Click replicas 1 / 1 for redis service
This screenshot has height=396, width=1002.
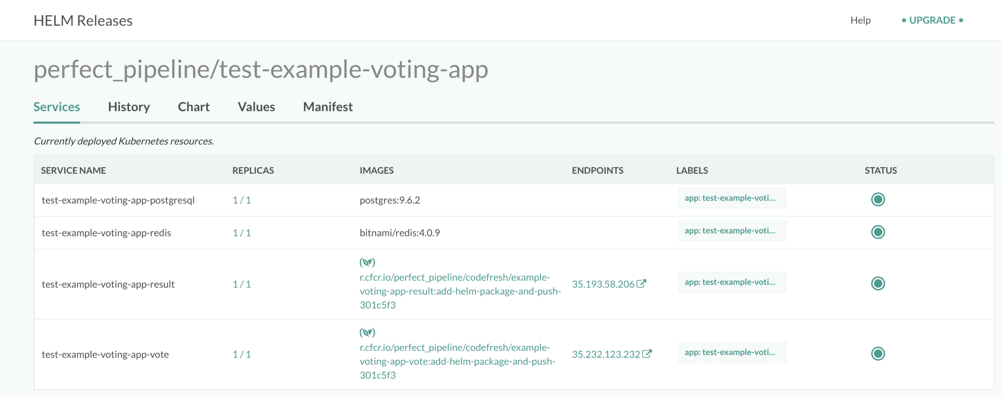(x=241, y=233)
